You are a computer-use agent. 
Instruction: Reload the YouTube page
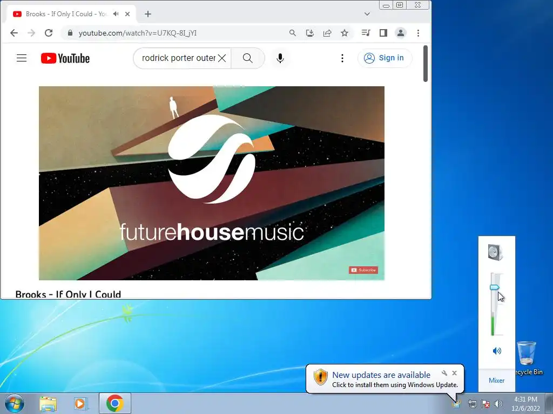click(x=49, y=33)
